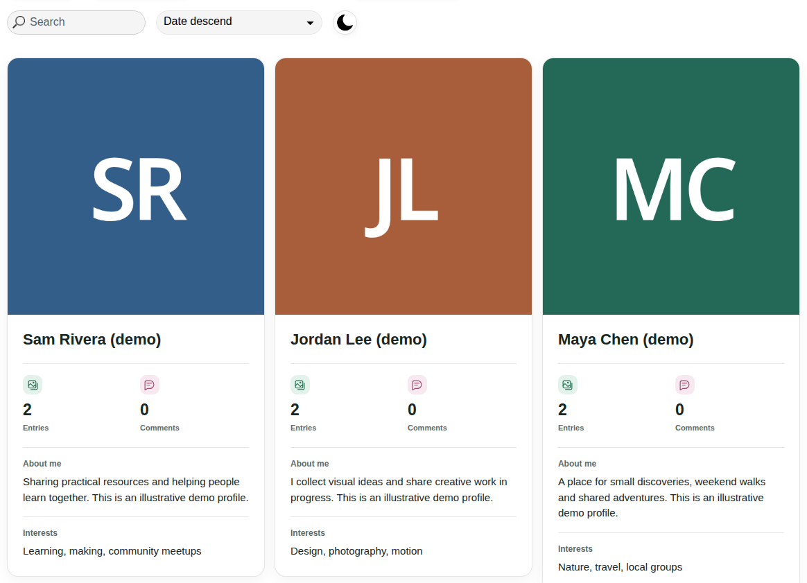Click Maya Chen's entries icon

point(568,385)
